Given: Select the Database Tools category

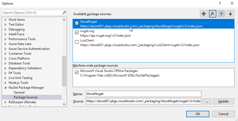Looking at the screenshot, I should 19,63.
